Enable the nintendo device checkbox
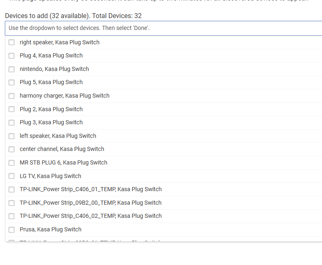The height and width of the screenshot is (265, 322). [11, 69]
